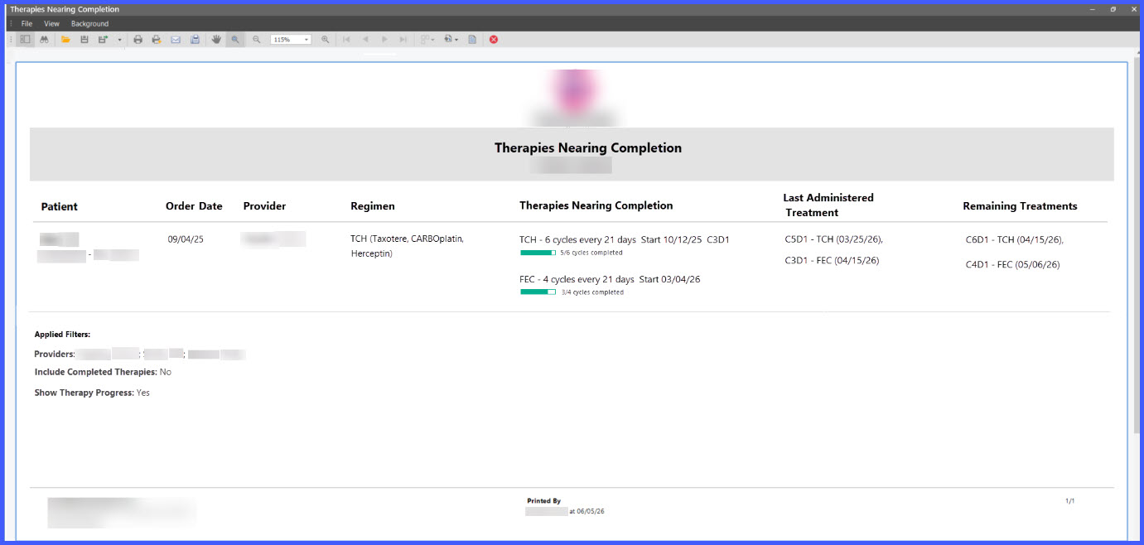This screenshot has height=545, width=1144.
Task: Restore the window size
Action: (x=1113, y=9)
